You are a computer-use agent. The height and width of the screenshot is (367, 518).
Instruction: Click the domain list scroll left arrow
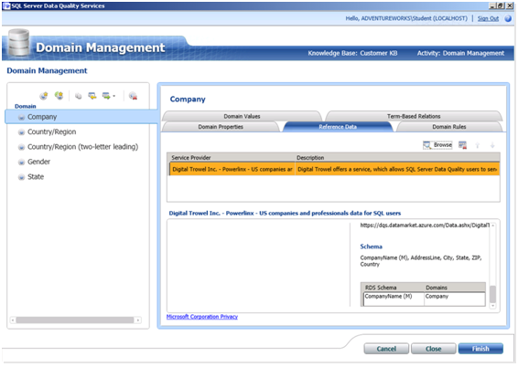click(13, 320)
